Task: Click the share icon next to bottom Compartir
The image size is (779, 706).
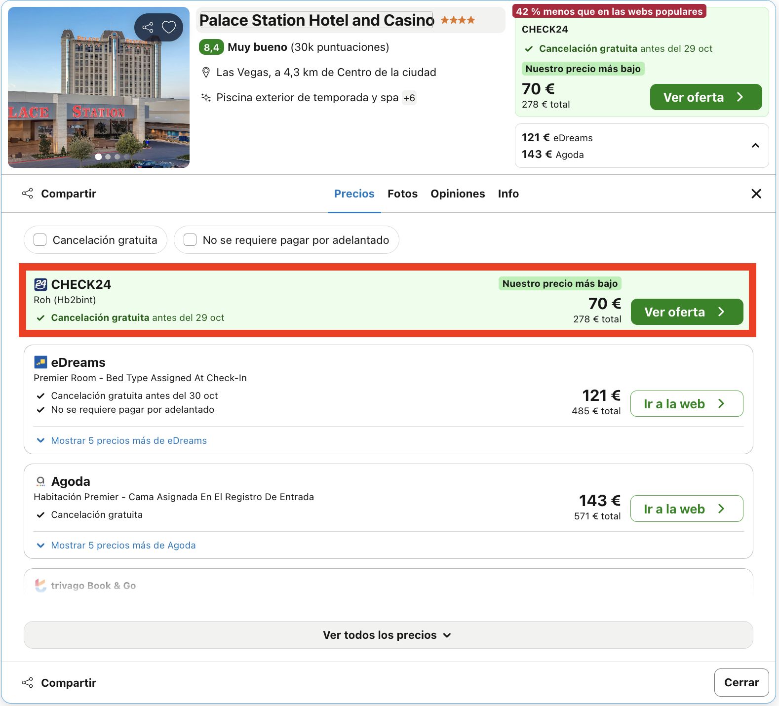Action: click(x=28, y=683)
